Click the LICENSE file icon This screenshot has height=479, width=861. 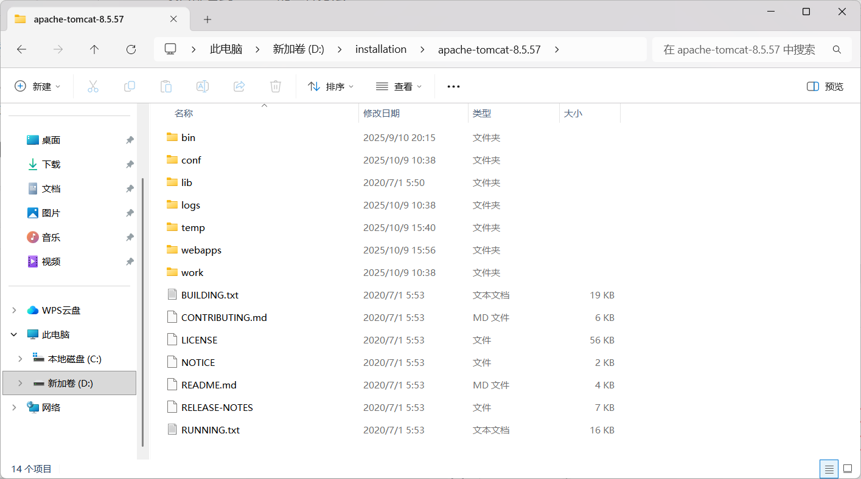click(172, 340)
